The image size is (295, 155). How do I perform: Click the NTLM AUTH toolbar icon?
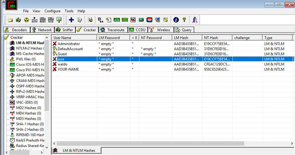click(x=35, y=20)
